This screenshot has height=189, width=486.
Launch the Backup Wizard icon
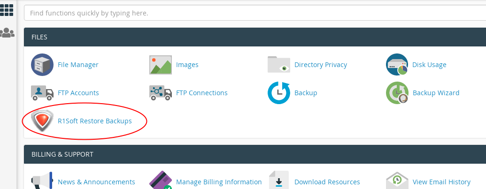click(x=397, y=93)
